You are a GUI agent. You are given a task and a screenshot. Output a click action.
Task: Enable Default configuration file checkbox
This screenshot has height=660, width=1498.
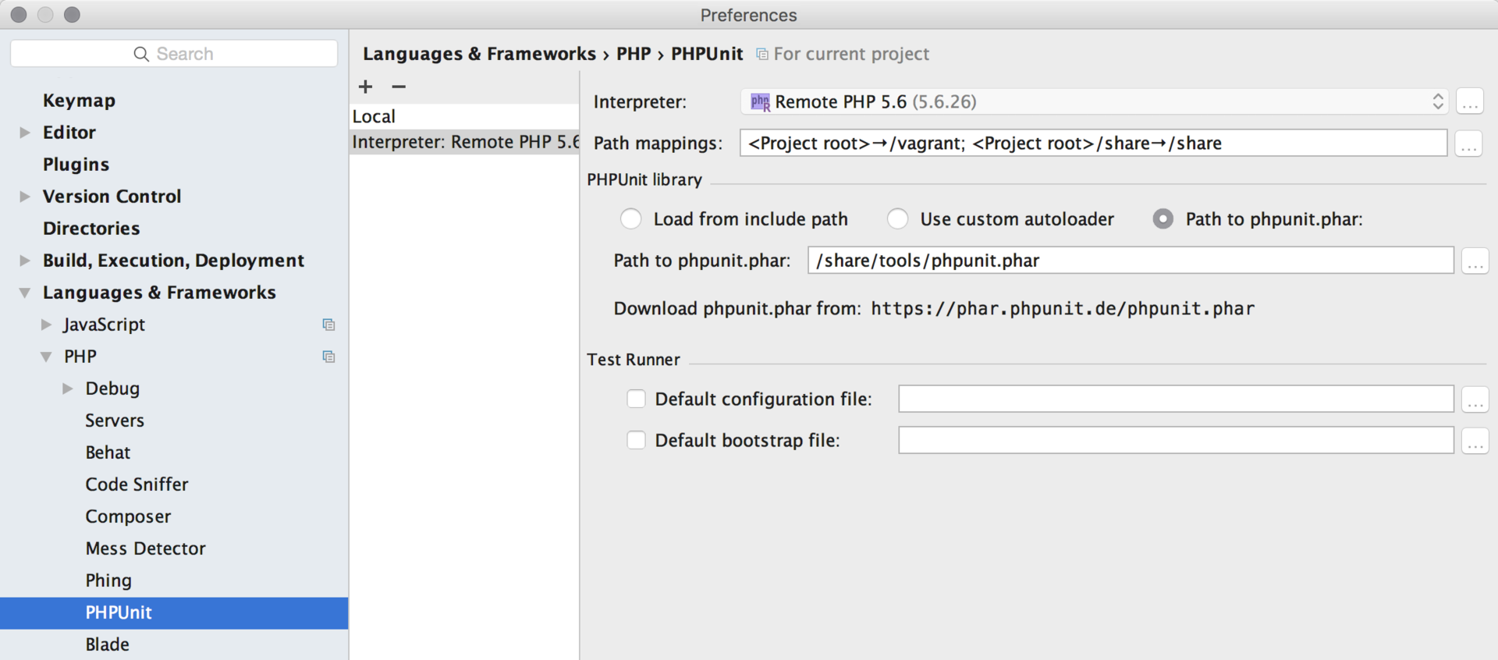(x=637, y=399)
